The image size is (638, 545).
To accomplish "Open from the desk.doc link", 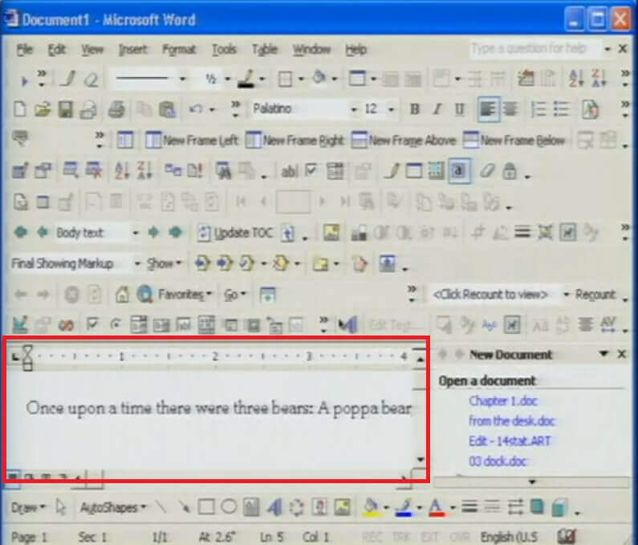I will click(512, 421).
